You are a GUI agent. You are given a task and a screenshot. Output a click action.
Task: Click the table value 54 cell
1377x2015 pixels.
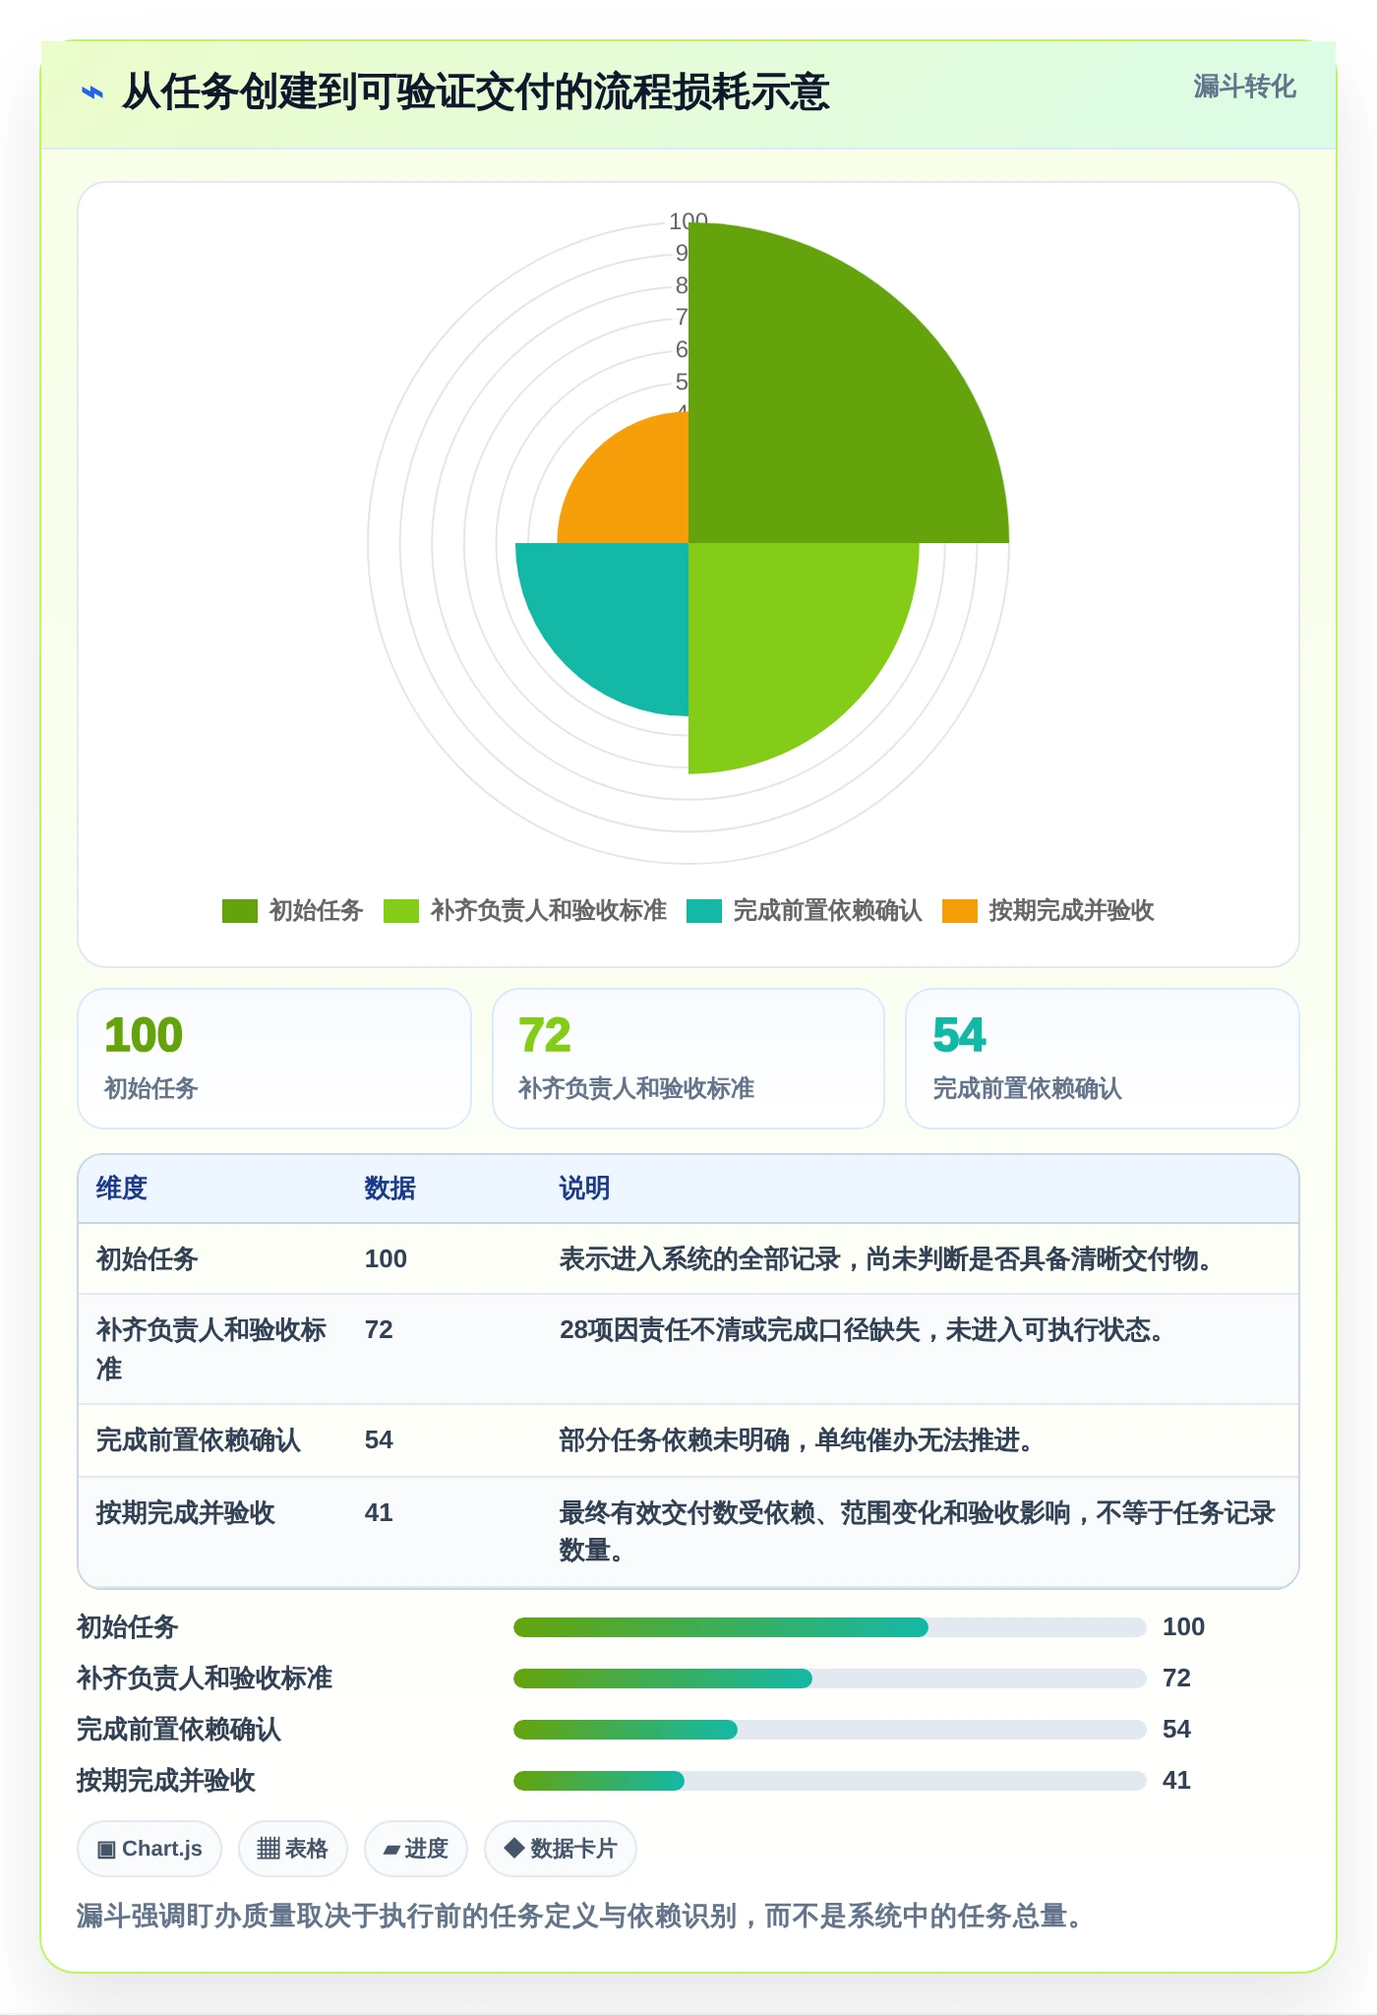coord(379,1440)
